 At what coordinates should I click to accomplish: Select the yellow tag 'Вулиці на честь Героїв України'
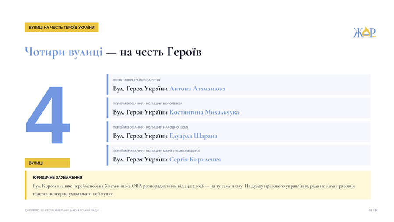point(62,27)
